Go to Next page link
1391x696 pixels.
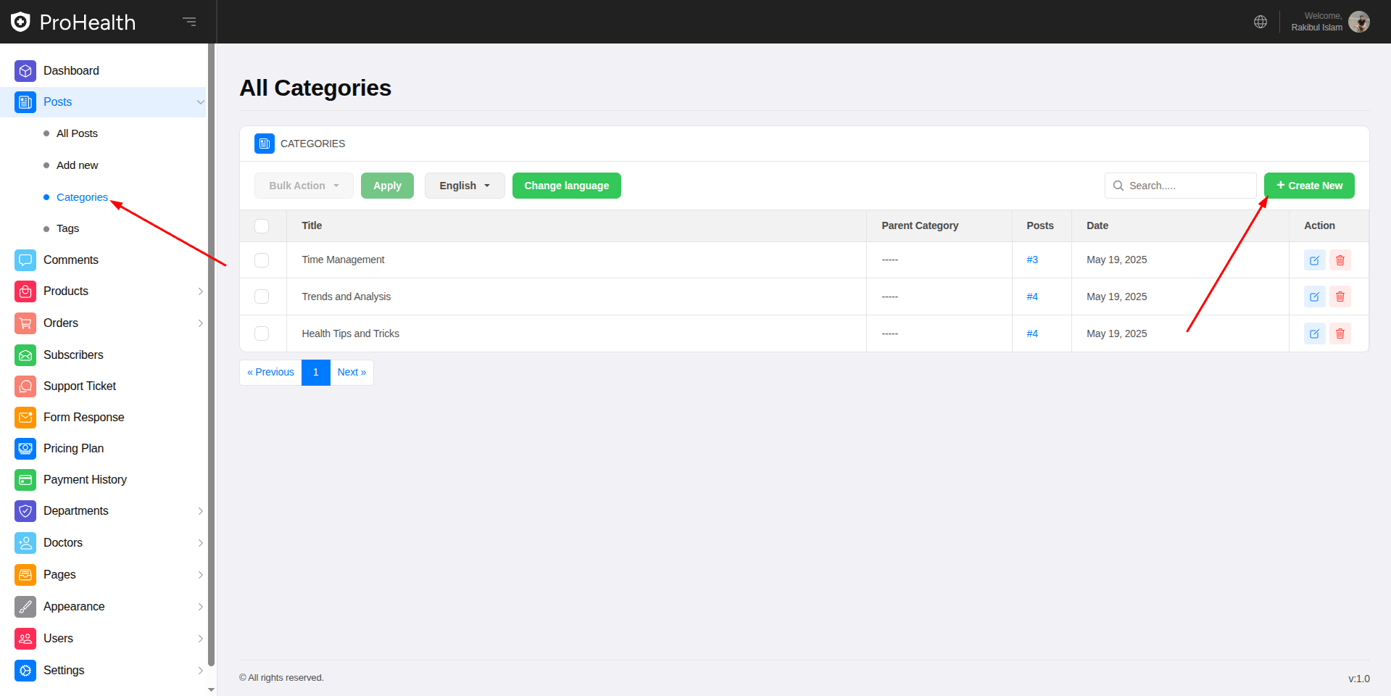tap(352, 373)
